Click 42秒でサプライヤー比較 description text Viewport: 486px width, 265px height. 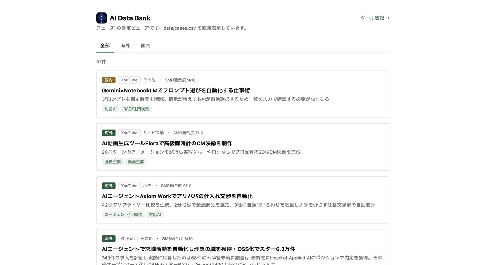click(238, 205)
